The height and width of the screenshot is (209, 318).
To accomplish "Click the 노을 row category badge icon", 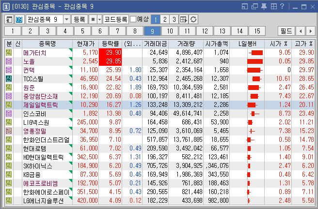I will click(x=9, y=61).
